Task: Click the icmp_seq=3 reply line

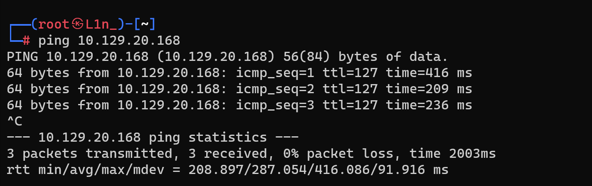Action: (x=239, y=105)
